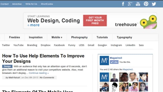Select the Freebies menu item

click(x=15, y=37)
